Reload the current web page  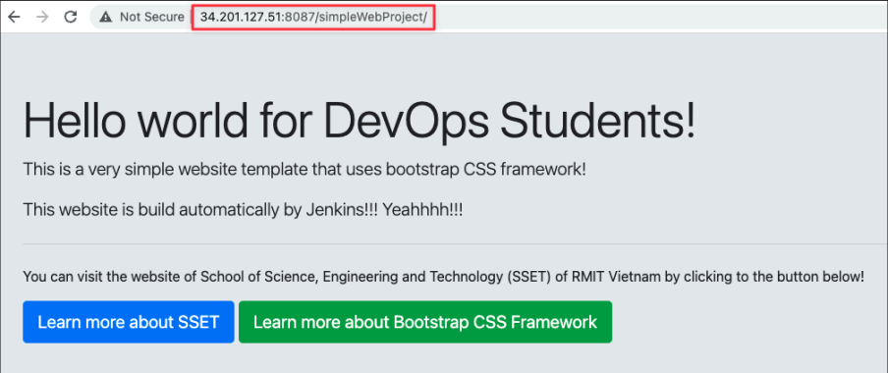(x=70, y=17)
